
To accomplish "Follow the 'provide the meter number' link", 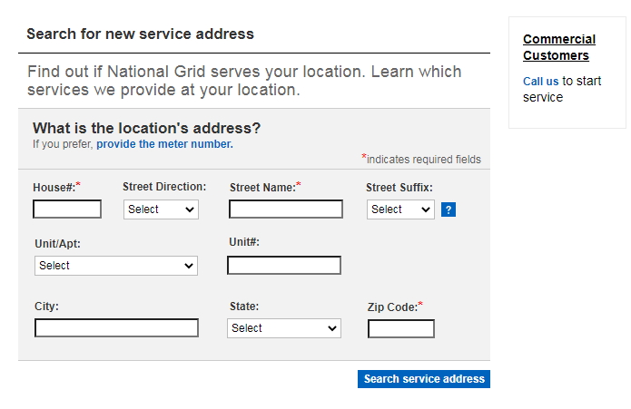I will (x=164, y=144).
